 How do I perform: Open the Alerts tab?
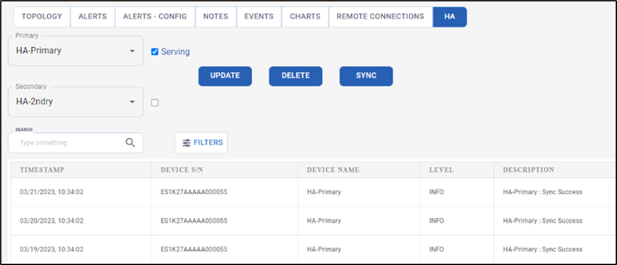tap(92, 16)
